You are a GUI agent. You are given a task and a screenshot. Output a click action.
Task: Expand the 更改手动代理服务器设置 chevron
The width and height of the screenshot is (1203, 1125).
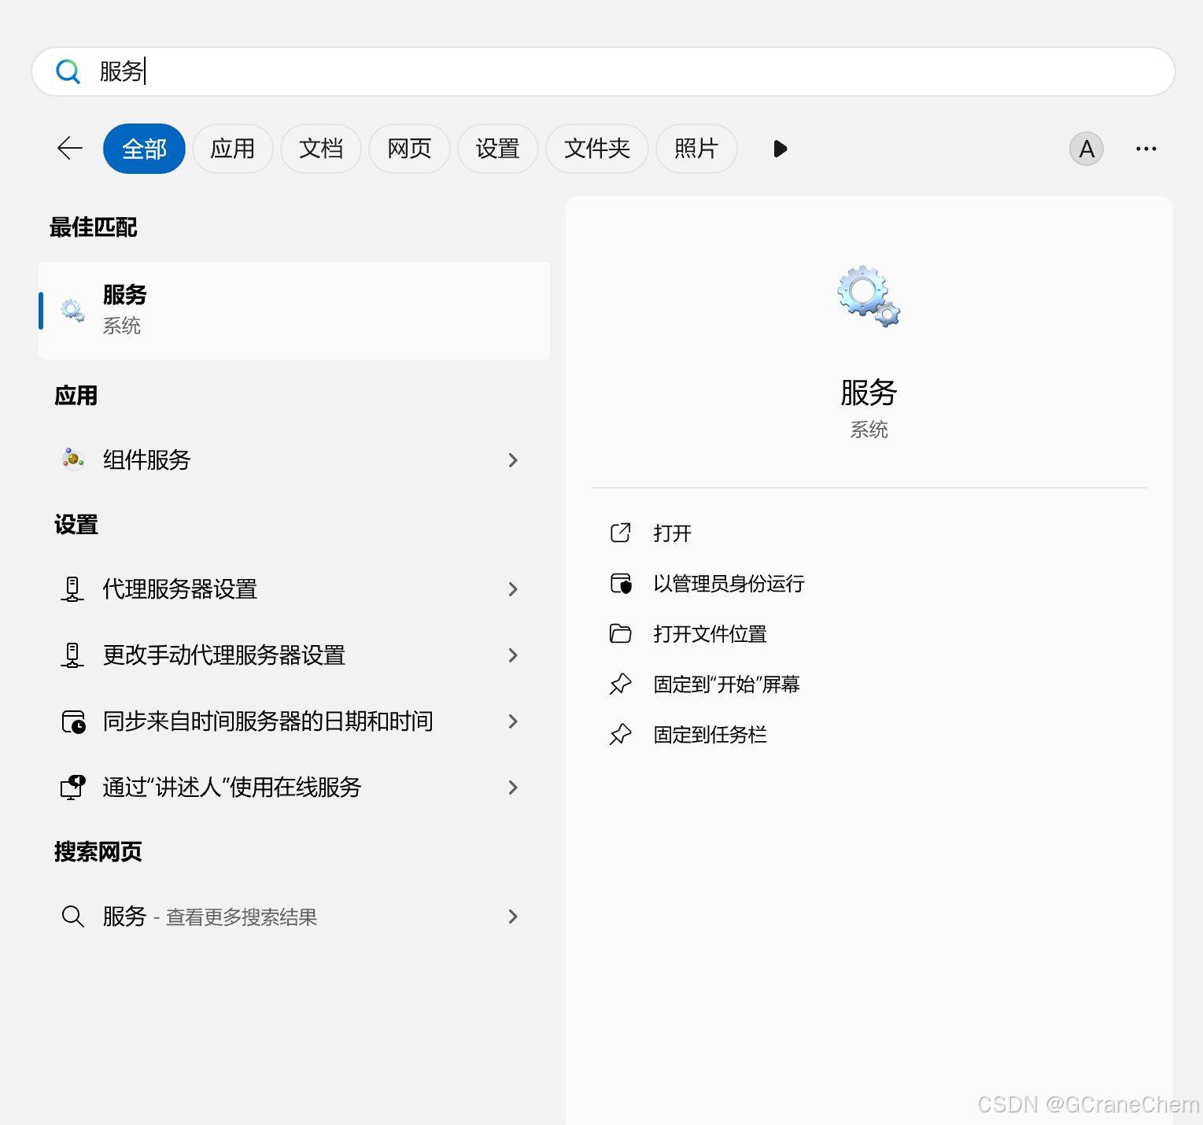[x=513, y=655]
